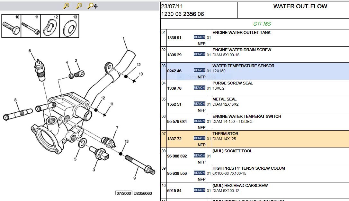Open REACH badge for part 1339 78
Image resolution: width=349 pixels, height=201 pixels.
199,87
